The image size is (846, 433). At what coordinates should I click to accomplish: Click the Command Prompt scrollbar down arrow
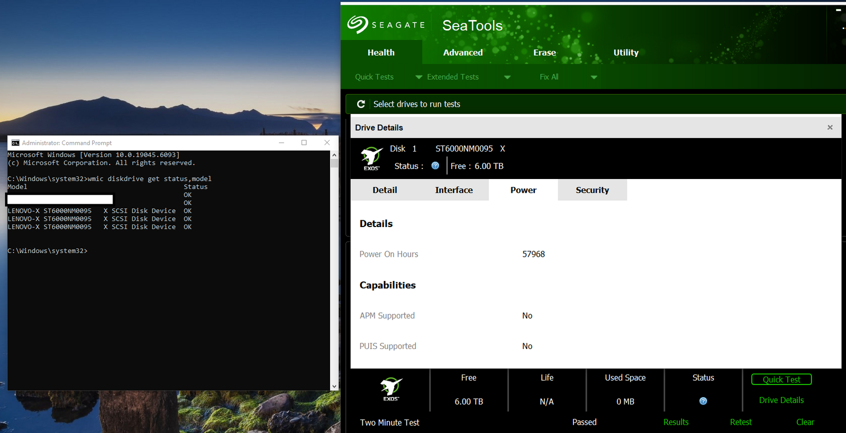tap(334, 387)
